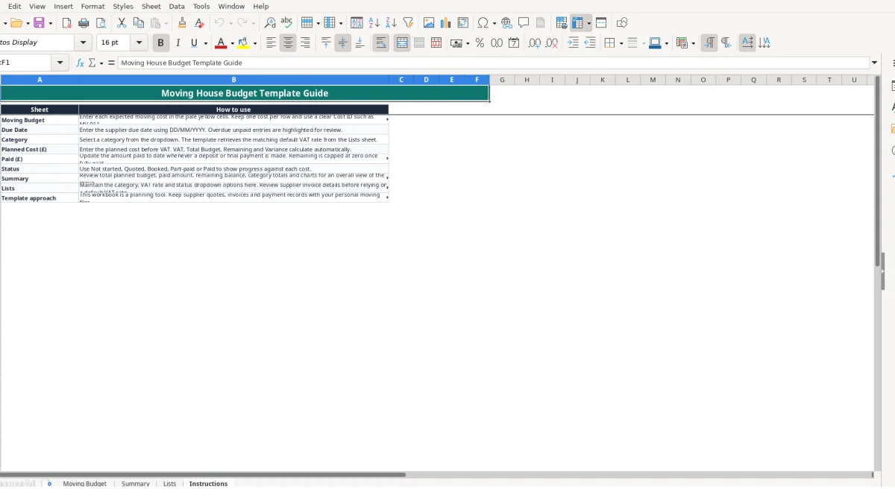Open the background color dropdown arrow
The height and width of the screenshot is (503, 895).
[255, 43]
